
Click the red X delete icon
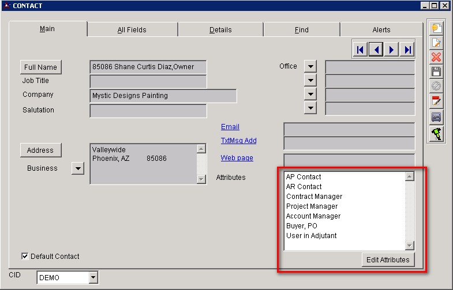click(437, 57)
